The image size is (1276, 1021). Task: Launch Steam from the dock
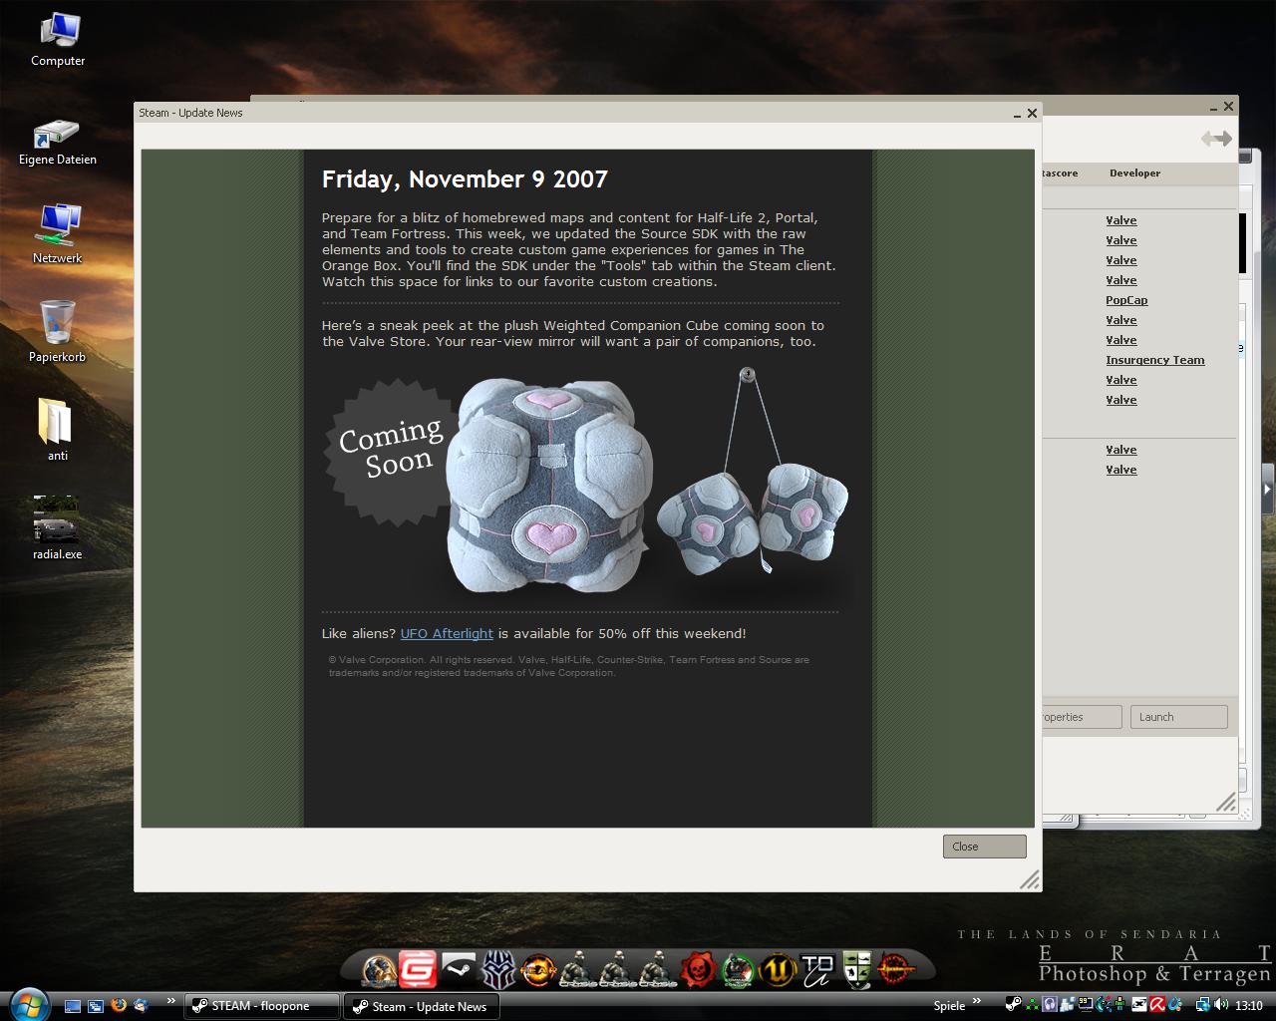coord(459,968)
